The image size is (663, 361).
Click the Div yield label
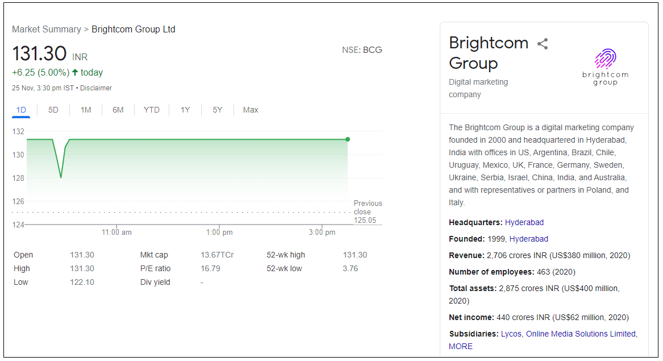click(155, 283)
